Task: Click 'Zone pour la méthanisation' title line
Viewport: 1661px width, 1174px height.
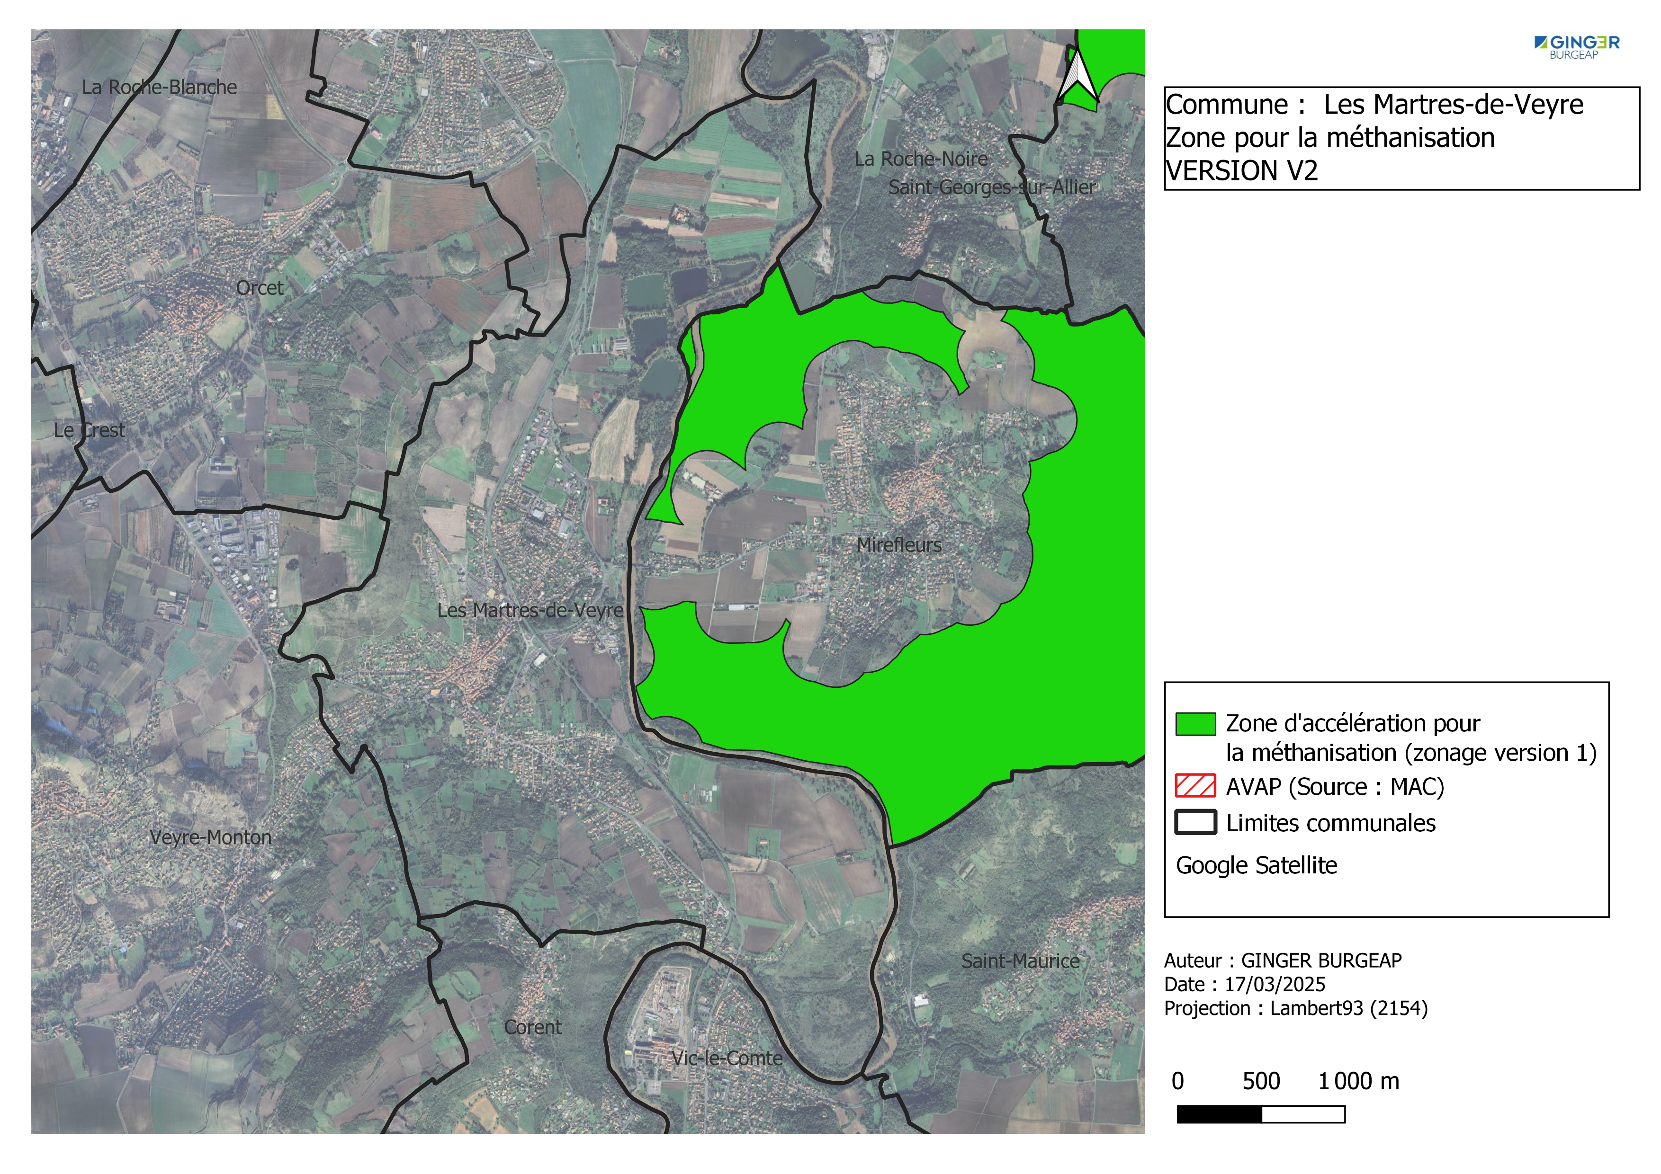Action: [x=1330, y=138]
